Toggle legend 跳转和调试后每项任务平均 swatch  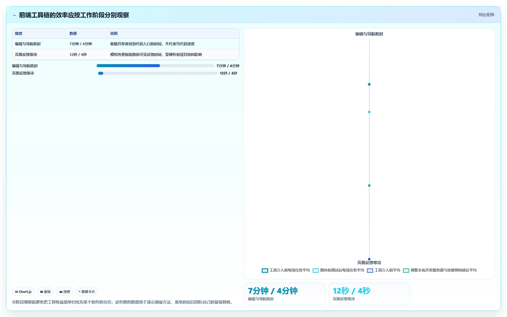point(316,271)
